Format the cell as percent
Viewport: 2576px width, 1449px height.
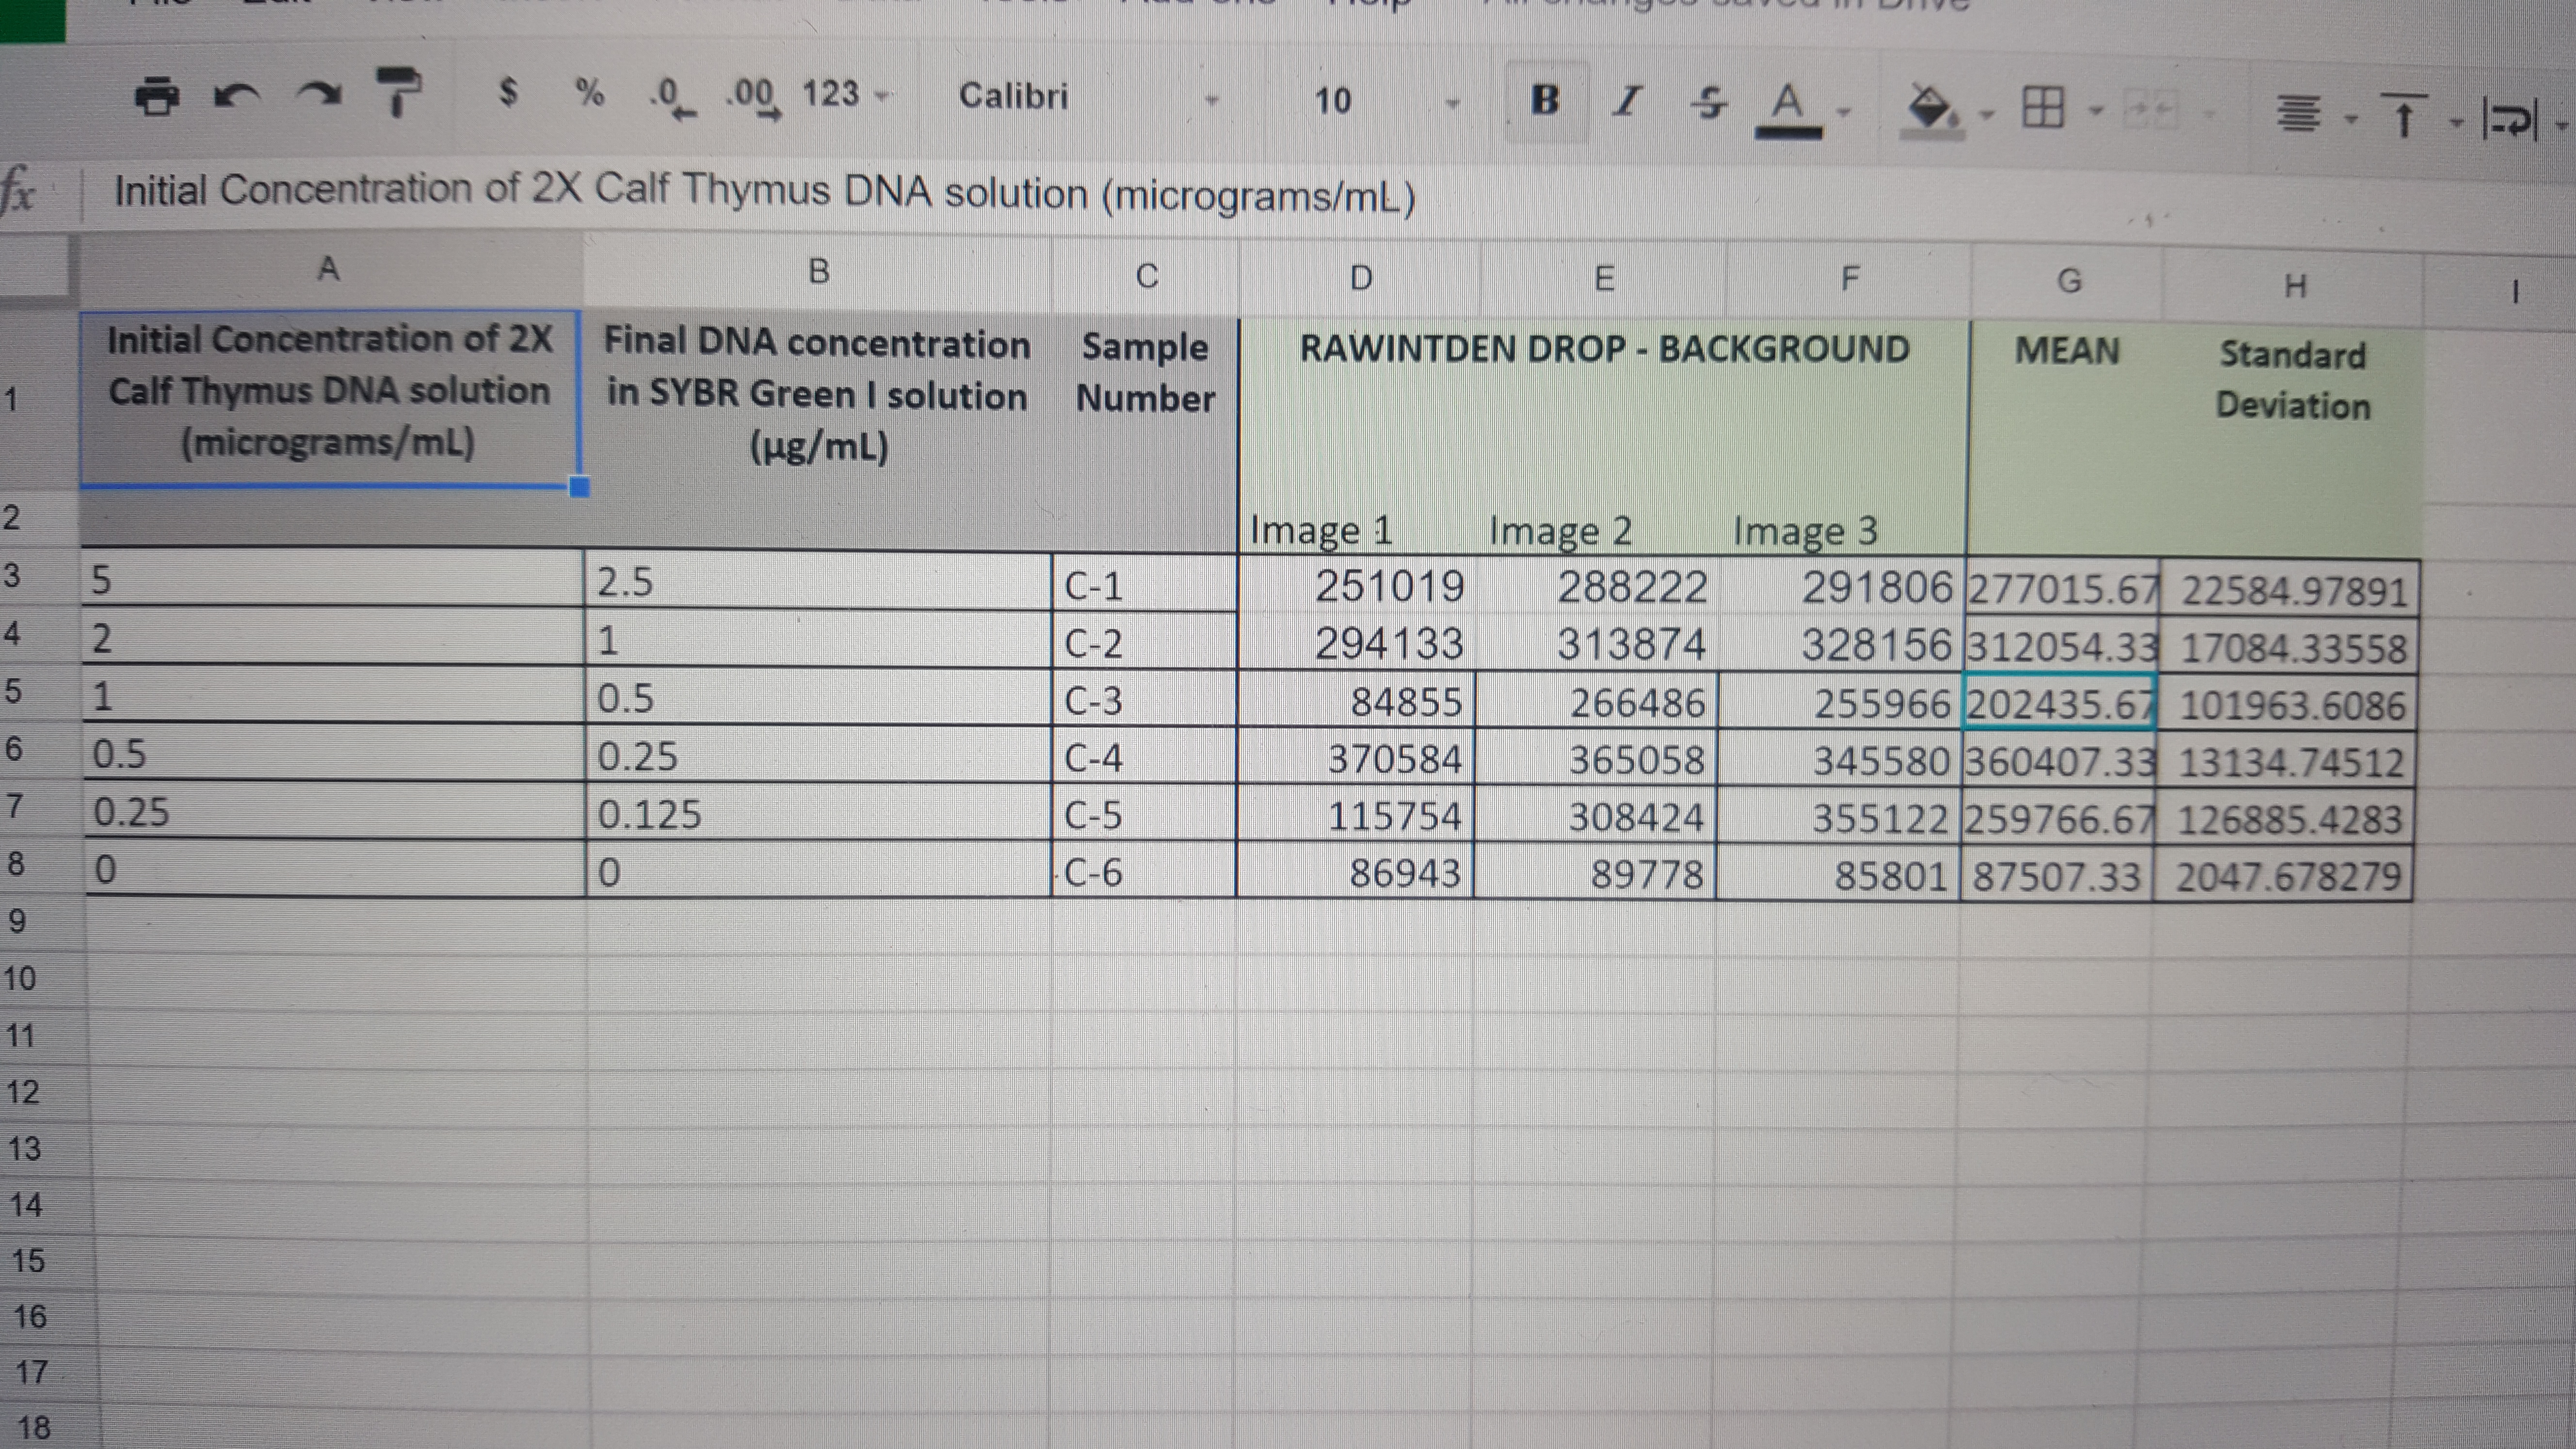coord(589,93)
